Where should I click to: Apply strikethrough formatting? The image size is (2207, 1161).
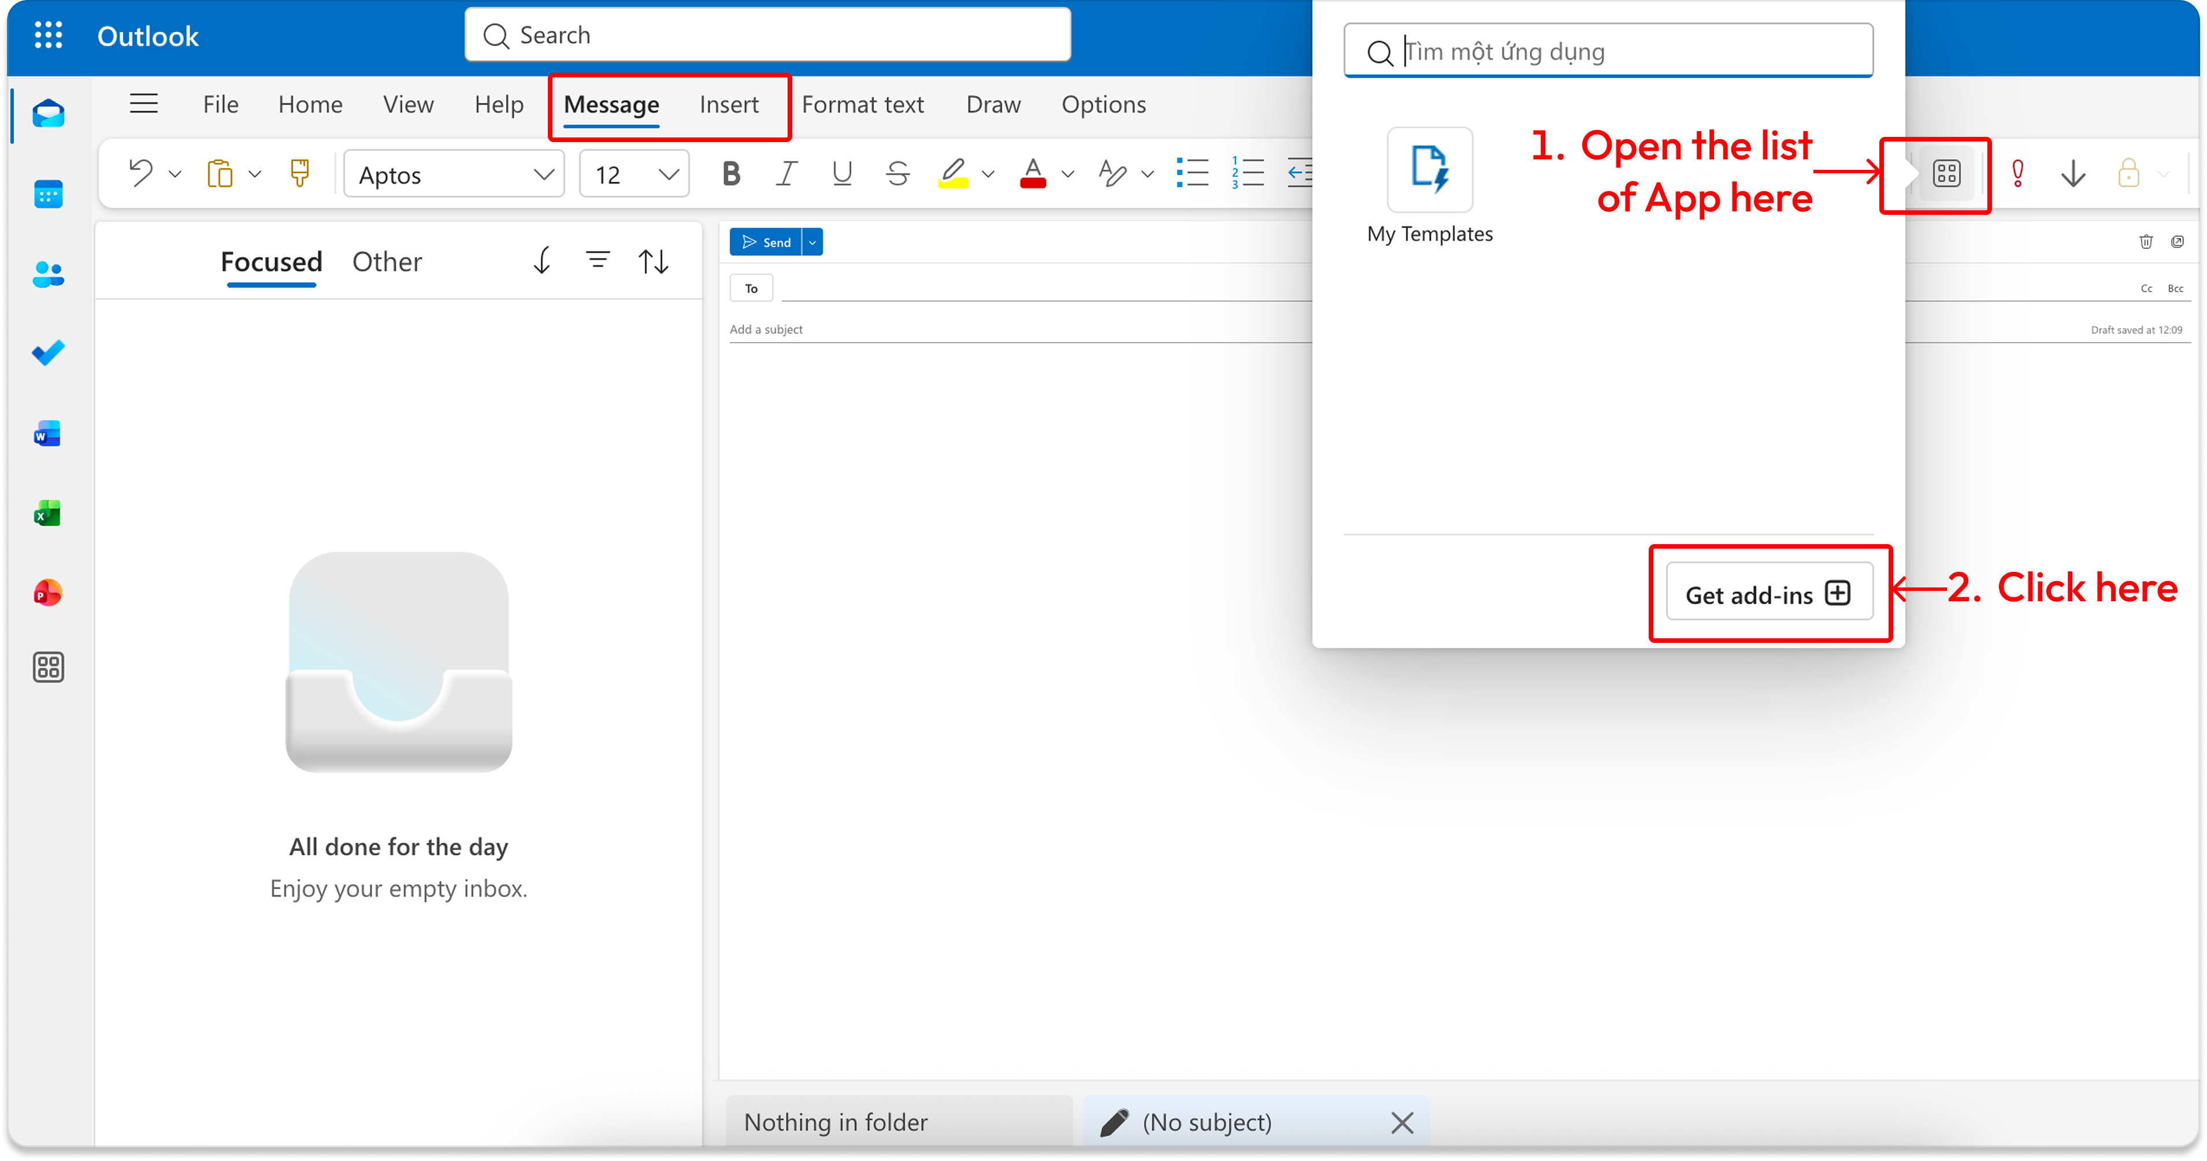coord(897,174)
